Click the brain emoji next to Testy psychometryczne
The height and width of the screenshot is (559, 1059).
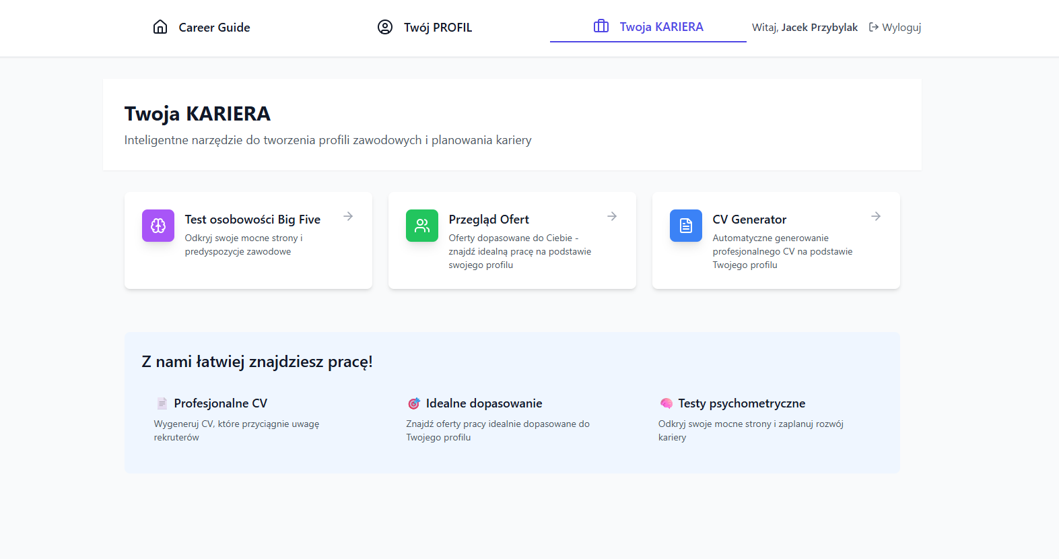tap(667, 403)
